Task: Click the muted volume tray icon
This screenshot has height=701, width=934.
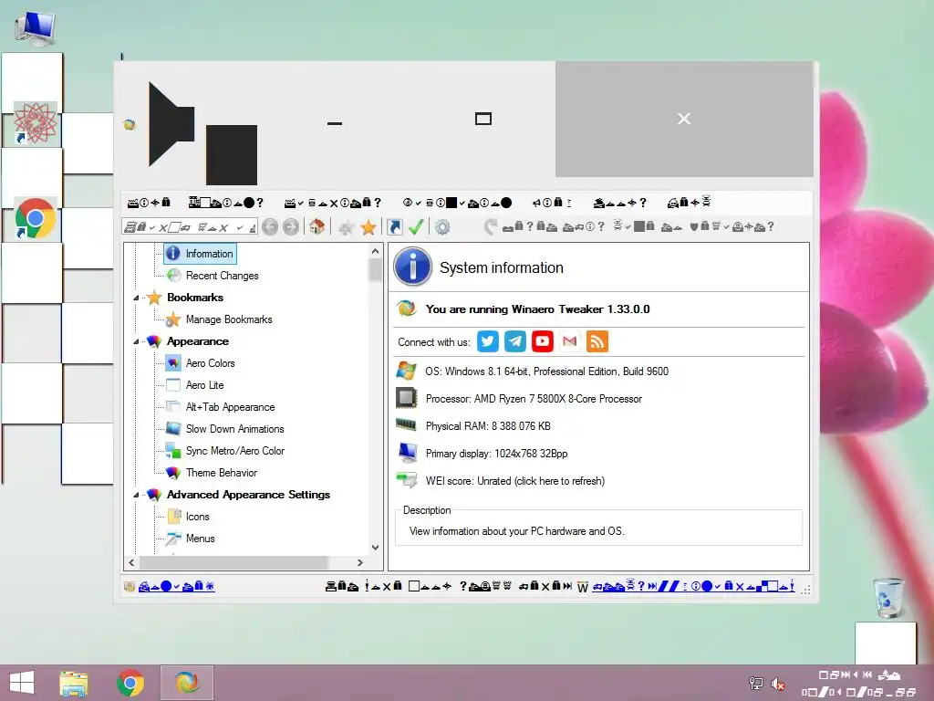Action: (x=778, y=684)
